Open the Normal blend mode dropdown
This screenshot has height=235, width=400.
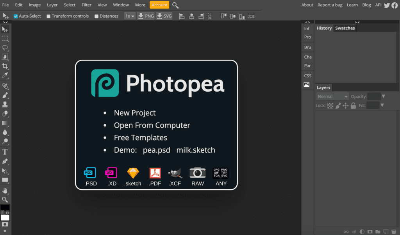332,96
